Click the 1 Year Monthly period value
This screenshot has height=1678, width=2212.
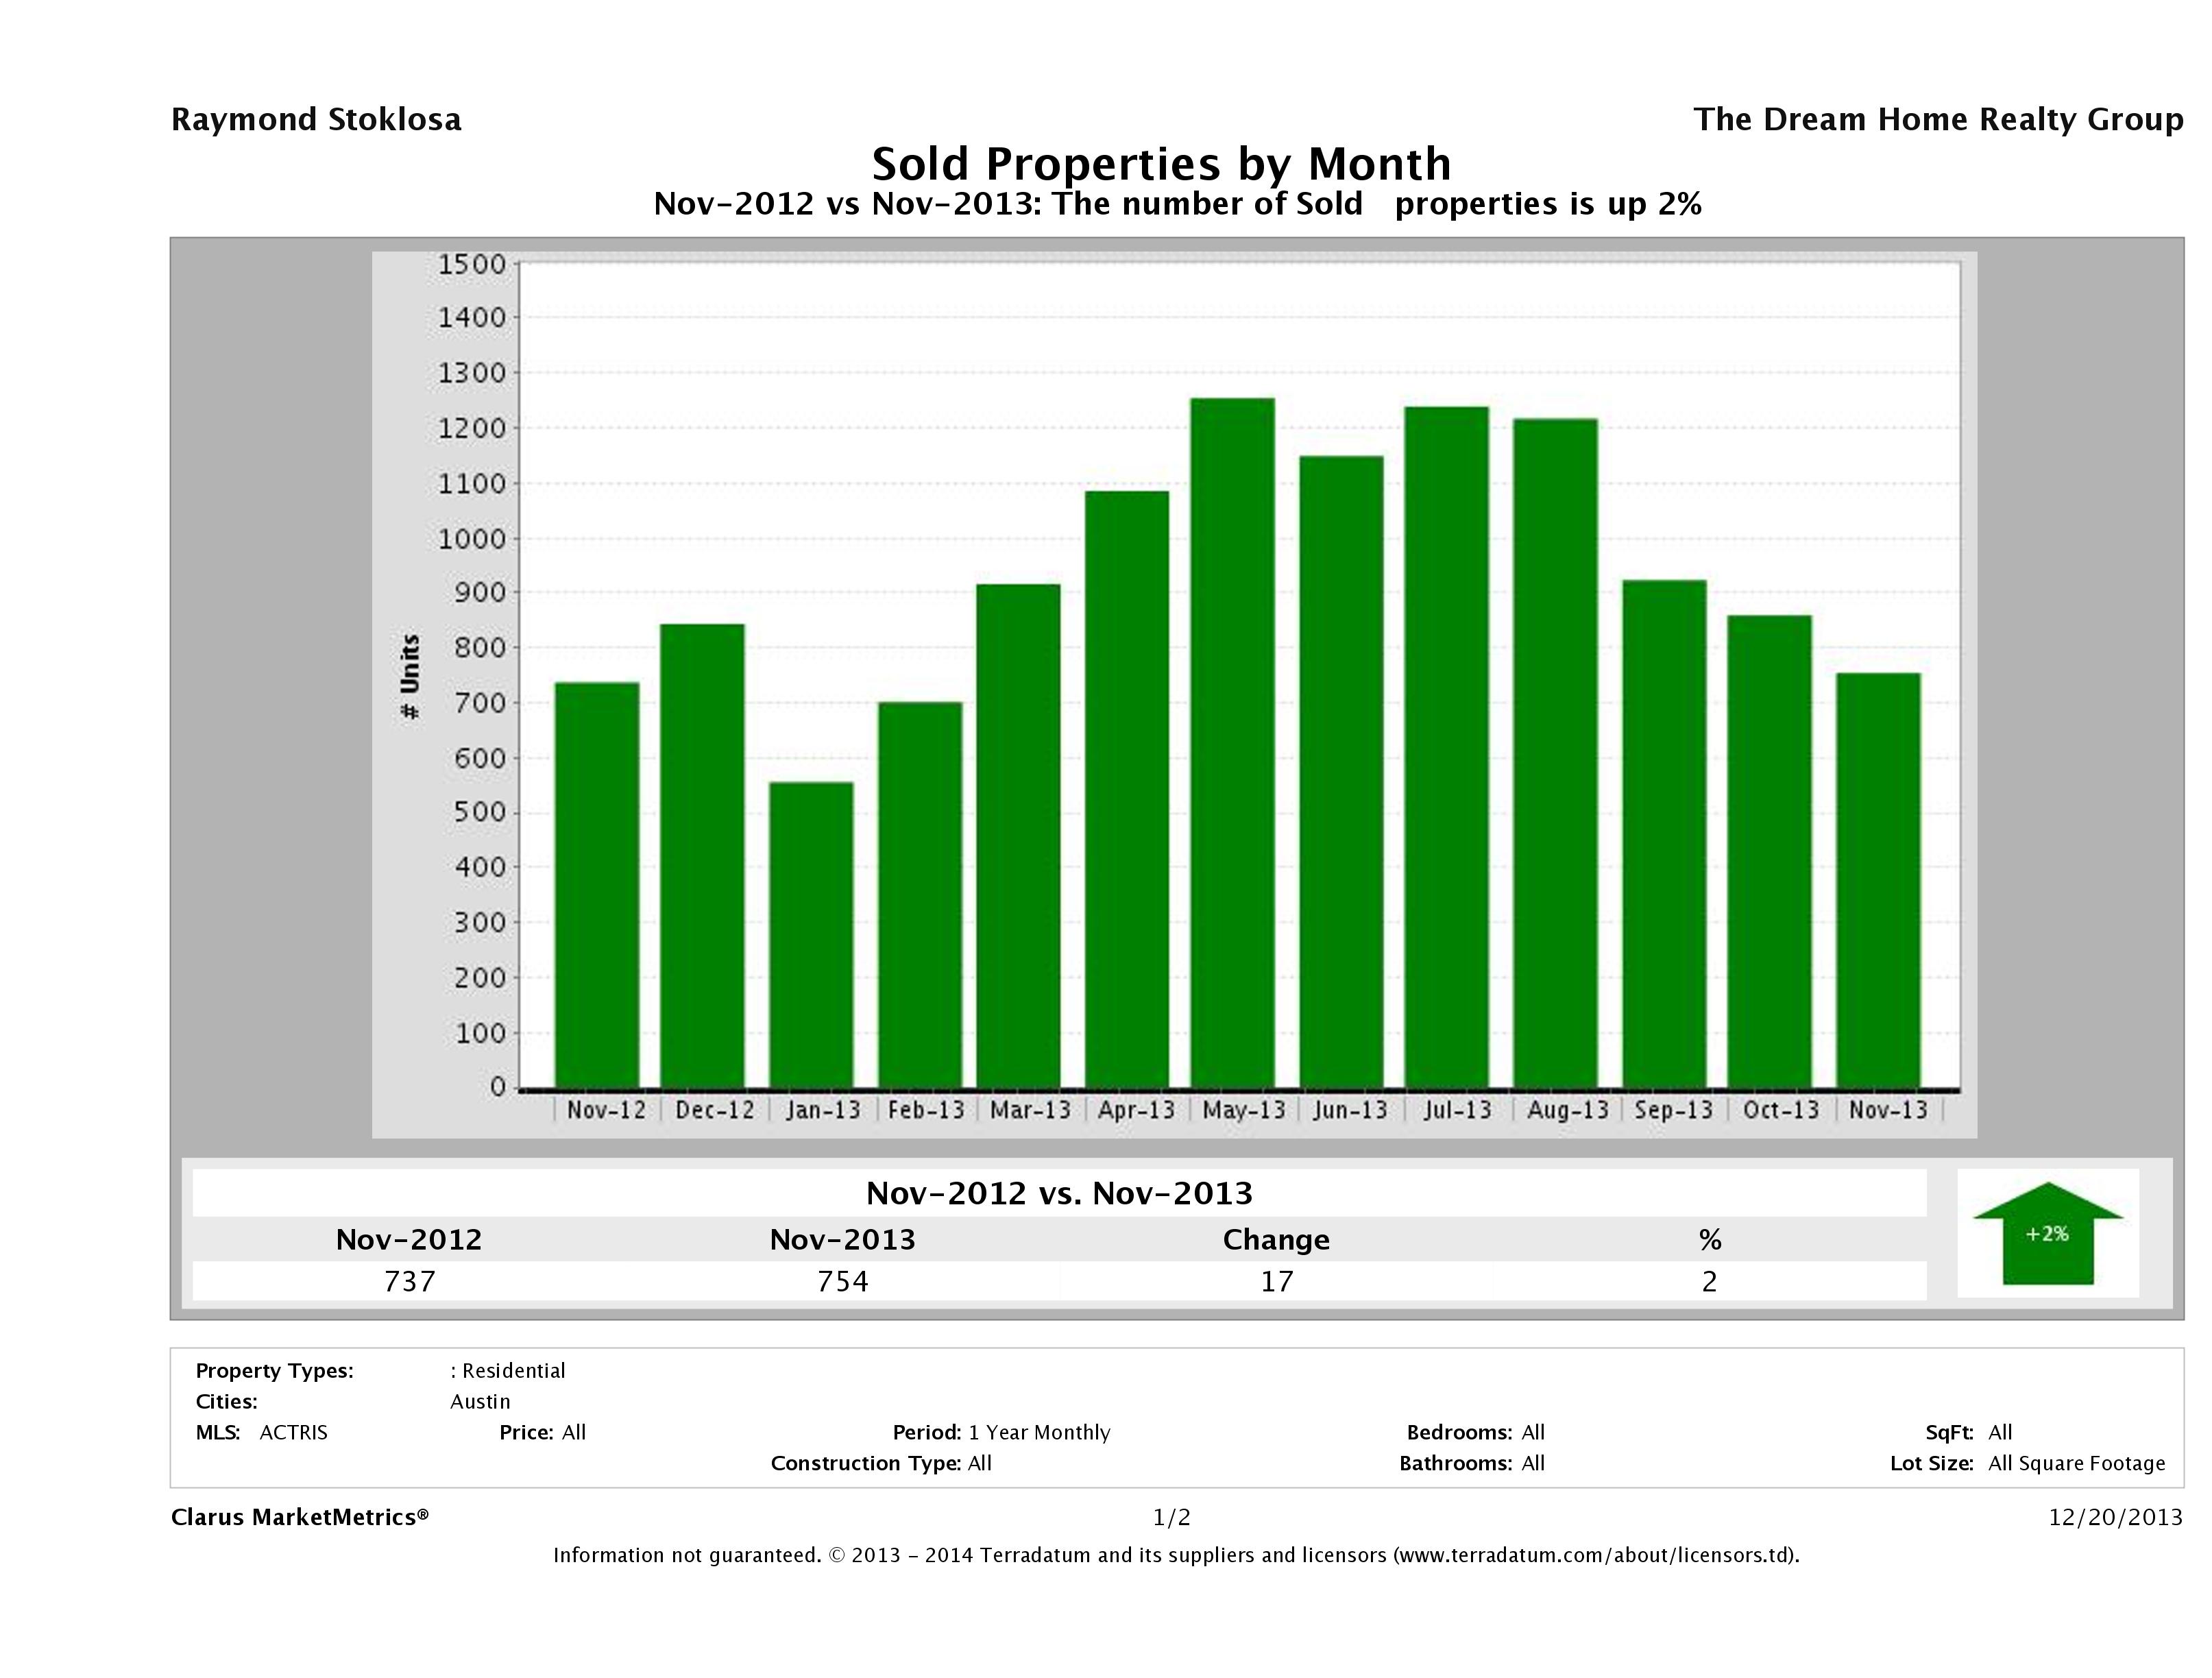click(x=1039, y=1432)
